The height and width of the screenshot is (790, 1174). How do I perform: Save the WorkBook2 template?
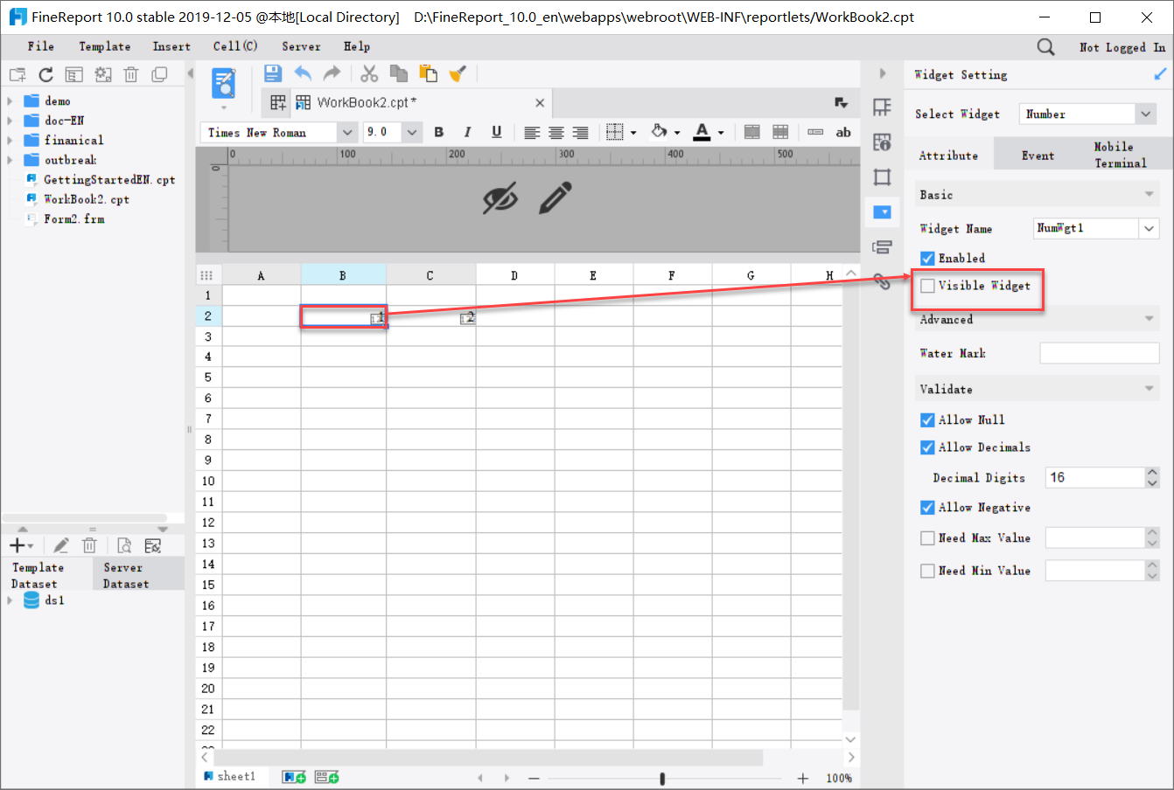coord(272,73)
